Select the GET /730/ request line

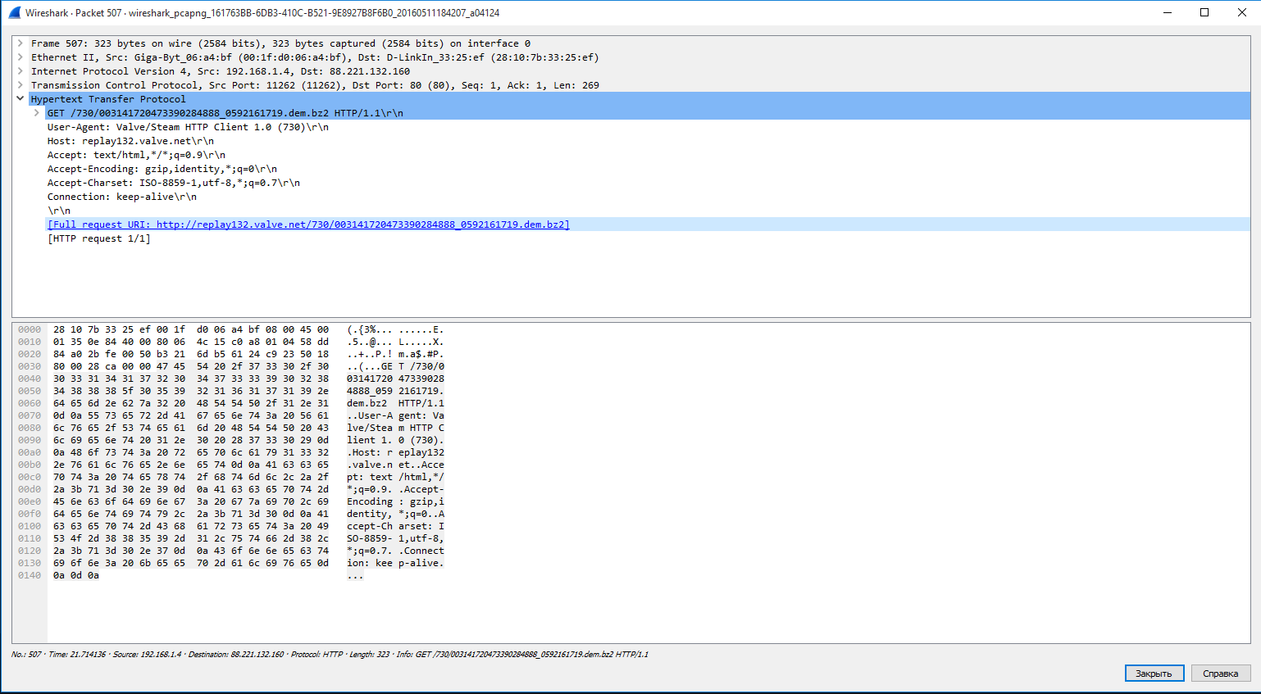tap(648, 113)
